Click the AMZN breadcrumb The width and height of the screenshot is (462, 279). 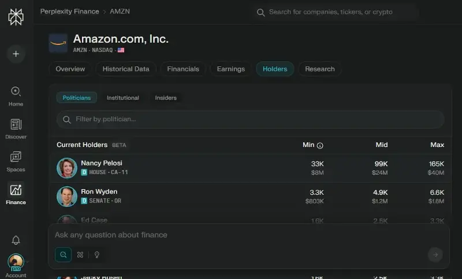click(x=120, y=12)
